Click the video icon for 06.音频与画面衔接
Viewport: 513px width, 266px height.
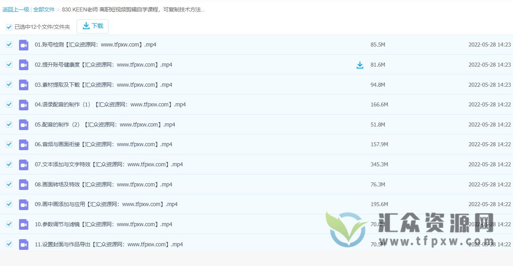(x=23, y=144)
